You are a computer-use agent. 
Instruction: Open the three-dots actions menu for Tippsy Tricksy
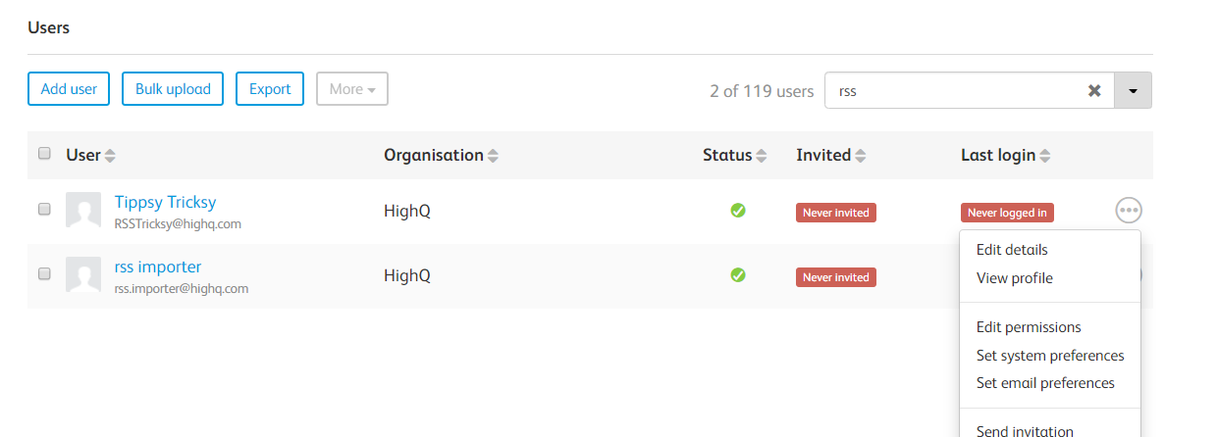1129,210
